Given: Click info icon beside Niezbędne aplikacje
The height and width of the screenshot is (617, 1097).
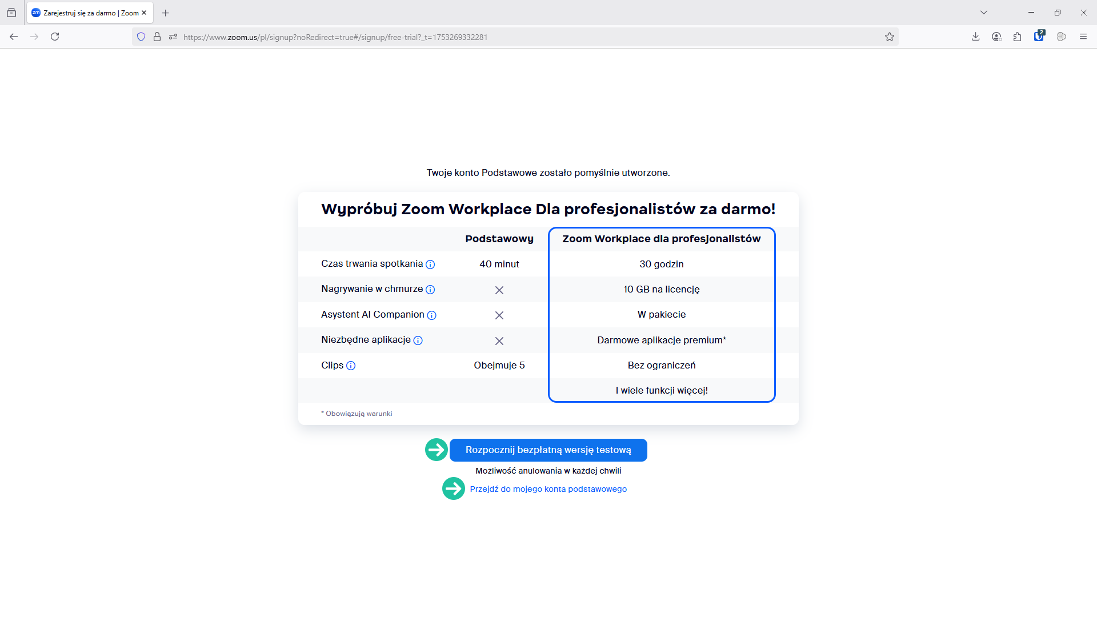Looking at the screenshot, I should coord(418,340).
